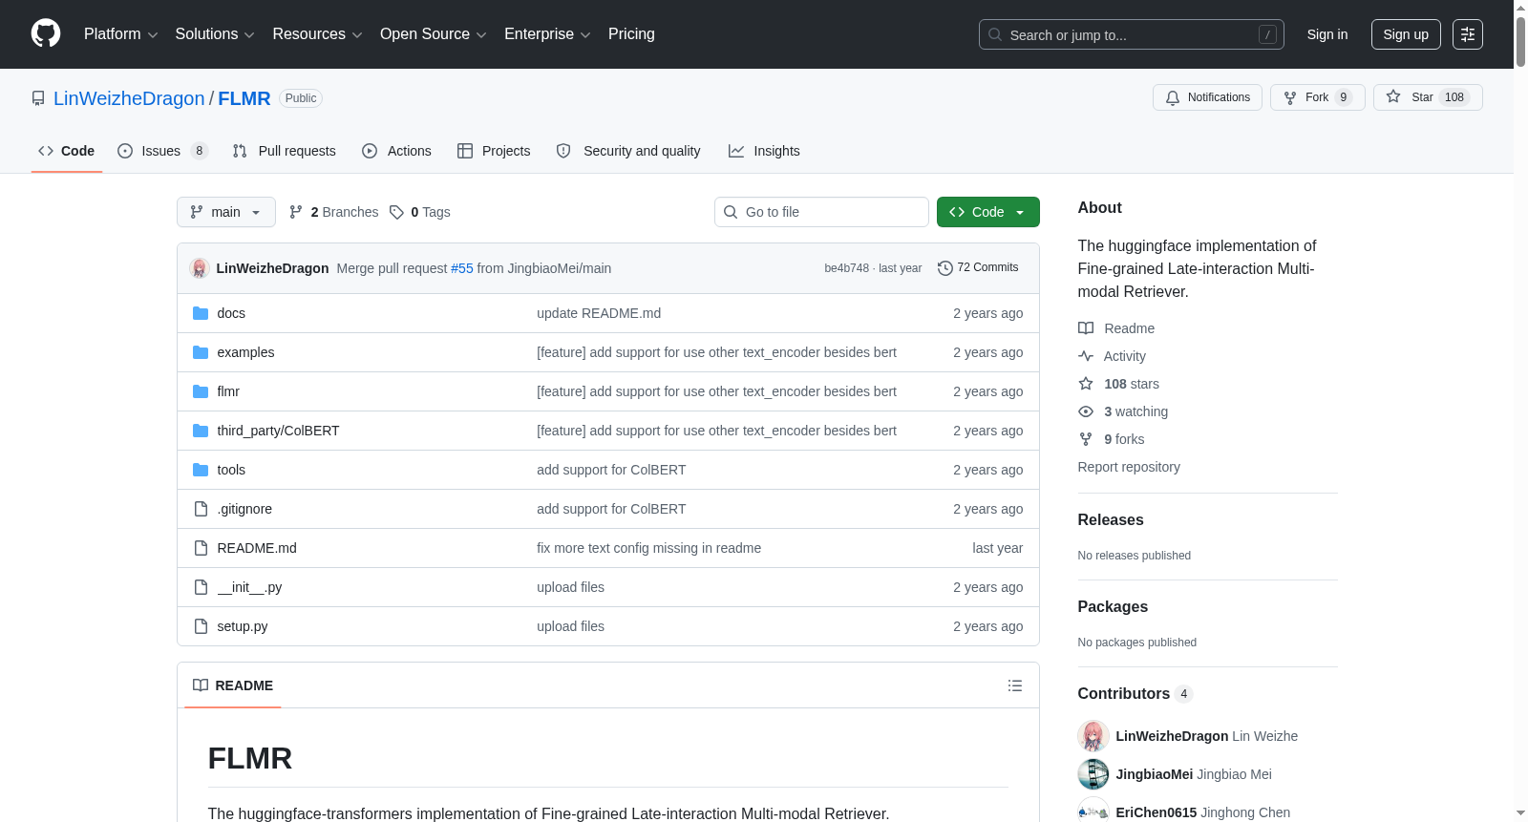The width and height of the screenshot is (1528, 822).
Task: Expand the Platform menu
Action: 120,34
